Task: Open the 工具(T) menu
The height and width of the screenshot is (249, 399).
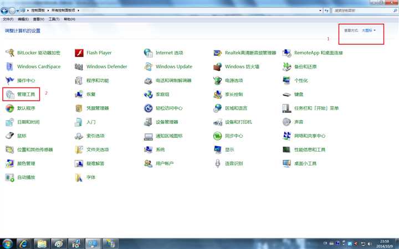Action: [54, 19]
